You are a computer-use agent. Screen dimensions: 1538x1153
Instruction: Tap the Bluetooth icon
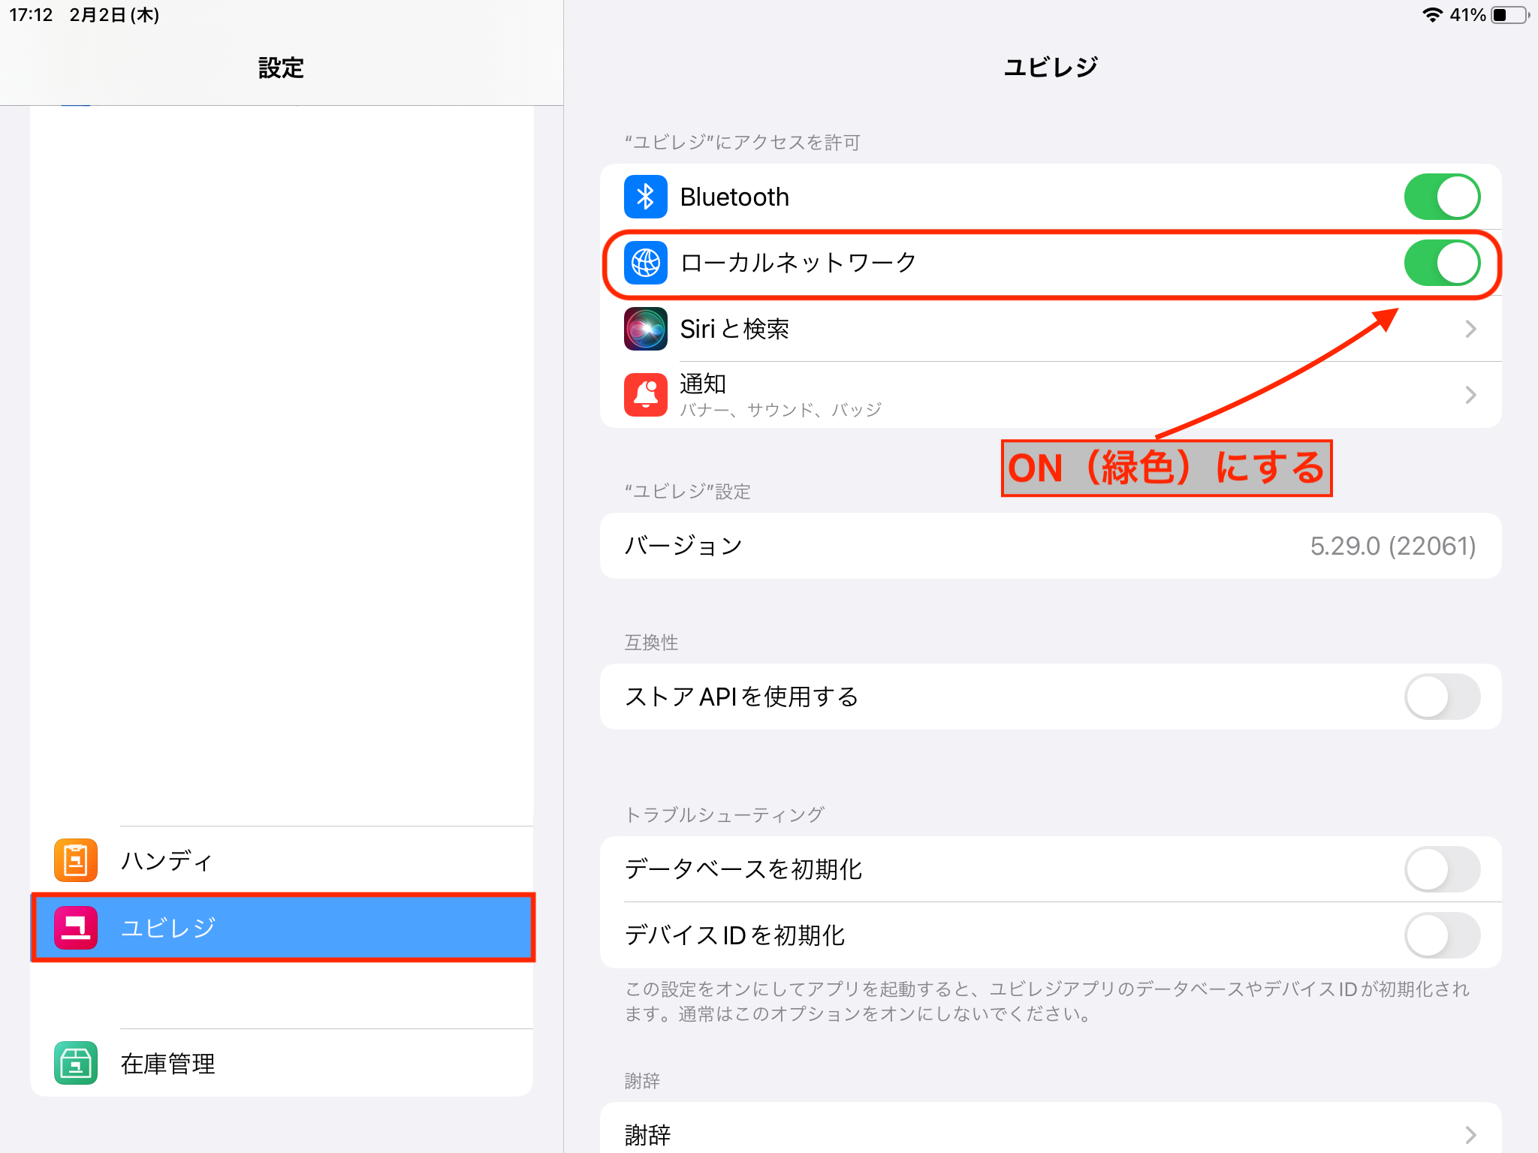point(645,197)
